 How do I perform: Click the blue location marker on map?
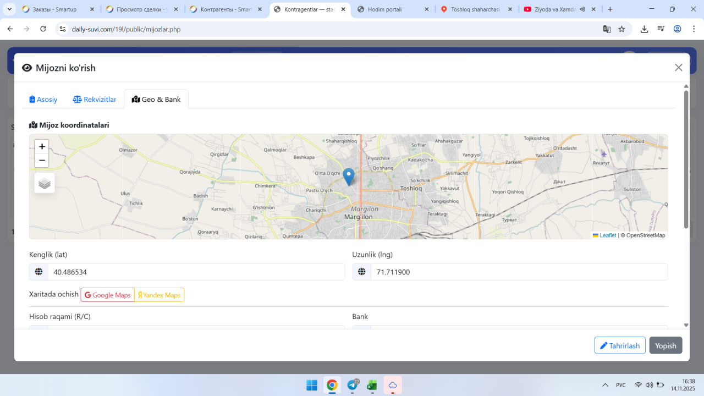coord(348,177)
